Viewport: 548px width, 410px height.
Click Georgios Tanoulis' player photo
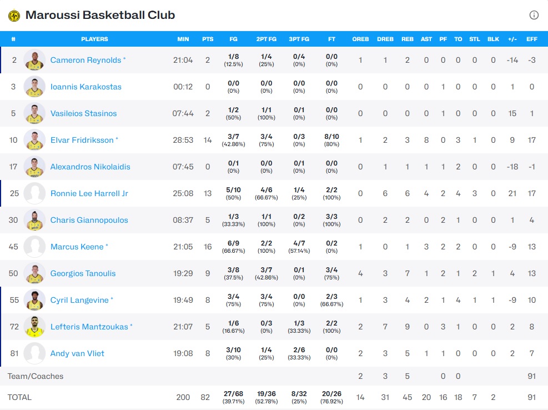(35, 273)
